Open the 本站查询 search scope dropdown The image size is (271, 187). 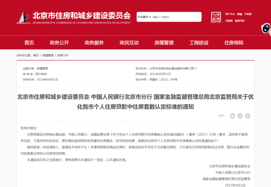point(144,17)
